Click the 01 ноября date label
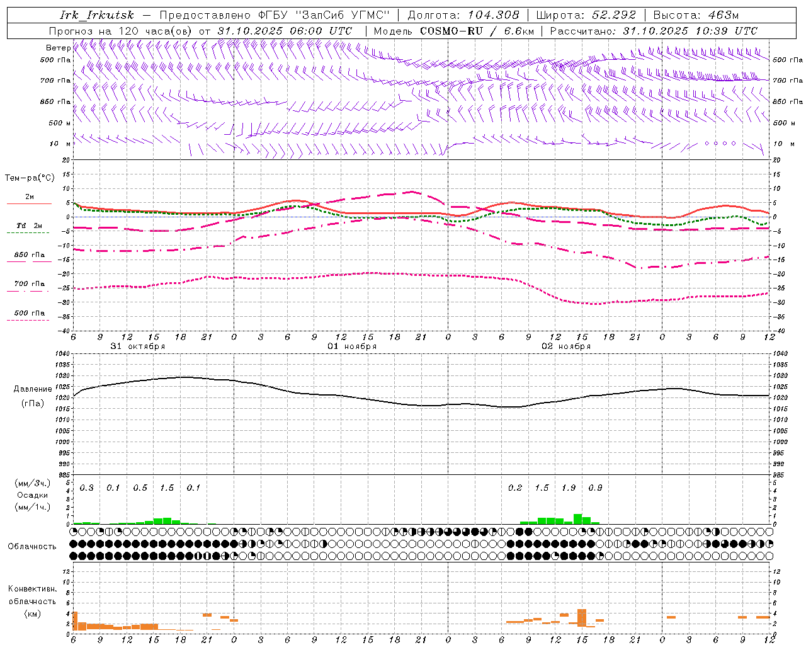806x645 pixels. click(x=352, y=346)
